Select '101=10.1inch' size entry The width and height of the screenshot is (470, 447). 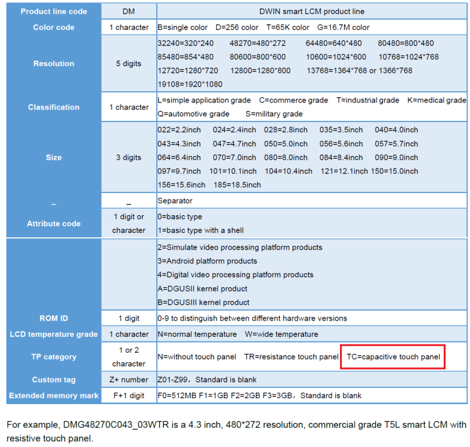[x=233, y=172]
